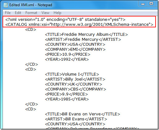Click the YEAR 1985 line
The height and width of the screenshot is (130, 159).
click(x=67, y=99)
